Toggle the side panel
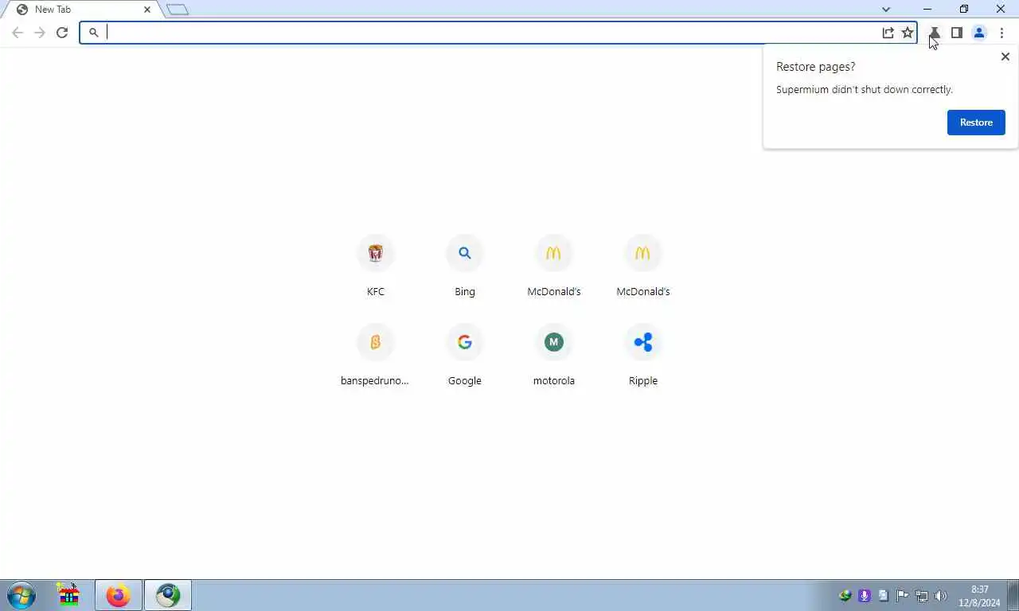Viewport: 1019px width, 611px height. [x=957, y=33]
